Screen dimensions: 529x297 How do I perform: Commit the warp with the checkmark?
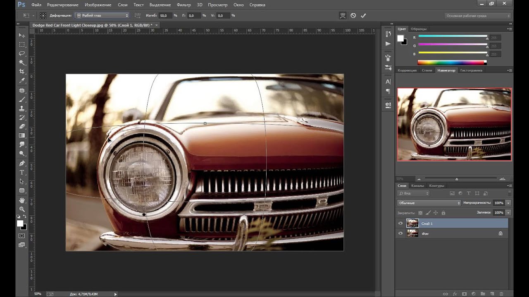[363, 16]
